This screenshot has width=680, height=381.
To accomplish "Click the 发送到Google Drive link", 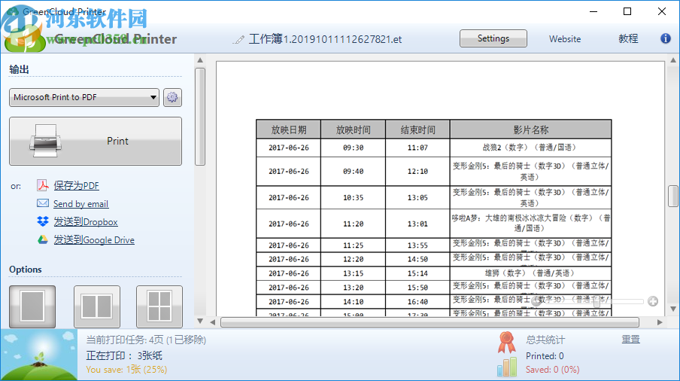I will coord(94,240).
